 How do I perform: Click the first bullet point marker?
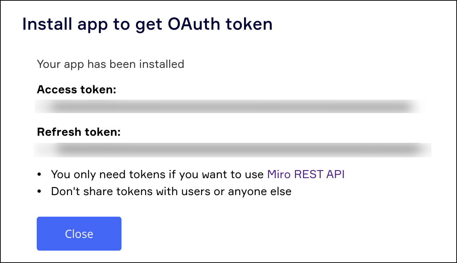pos(40,174)
